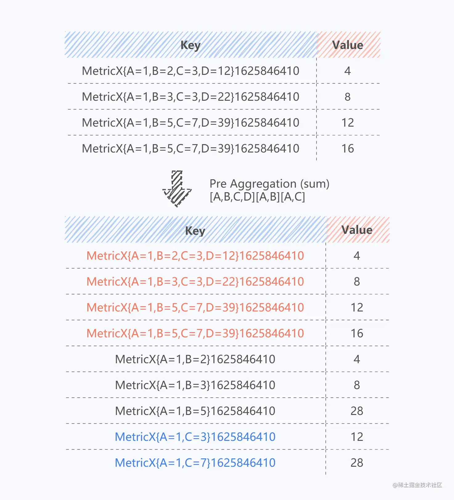Click value 16 in the upper table
454x500 pixels.
pyautogui.click(x=347, y=148)
